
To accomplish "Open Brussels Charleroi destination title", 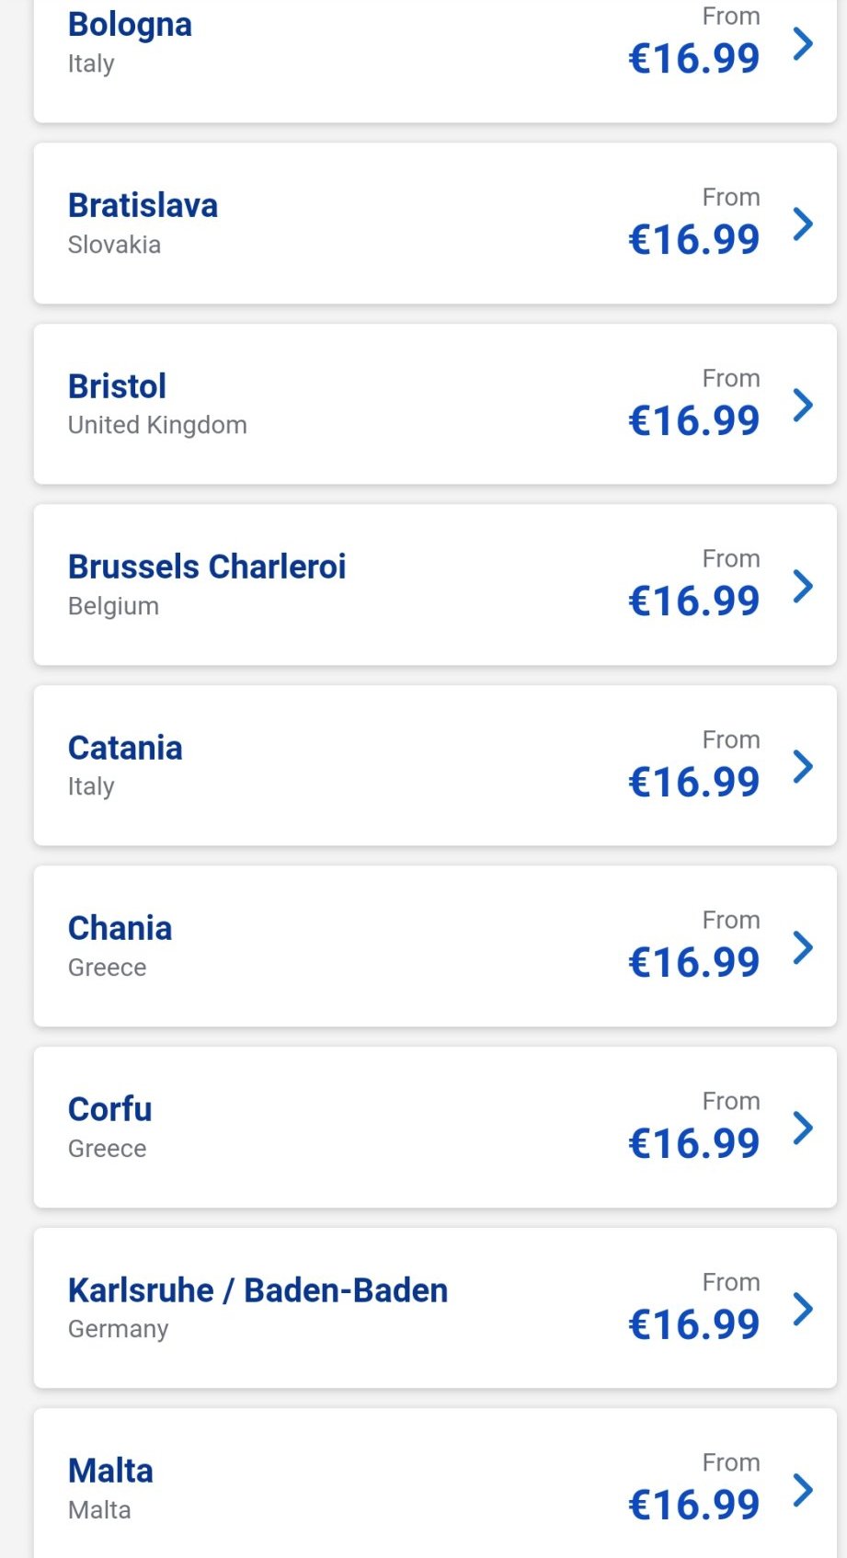I will (x=207, y=567).
